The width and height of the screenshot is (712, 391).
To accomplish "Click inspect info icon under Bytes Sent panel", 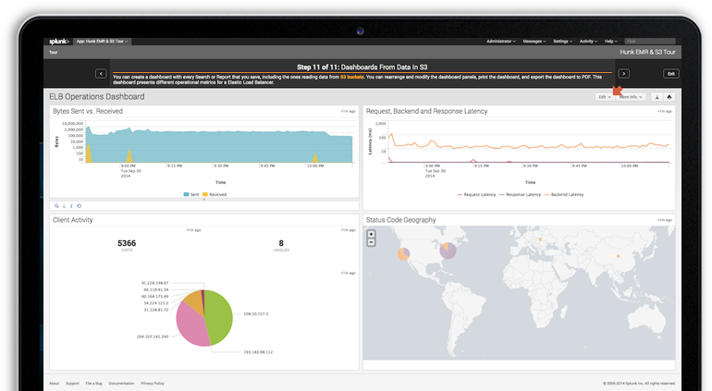I will [71, 206].
